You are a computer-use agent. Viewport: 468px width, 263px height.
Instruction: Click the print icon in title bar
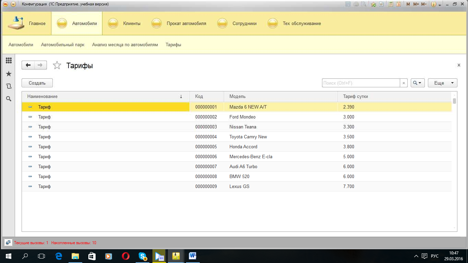356,4
